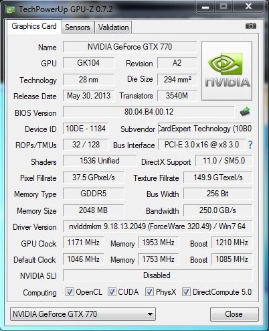Click the BIOS save chip icon
The width and height of the screenshot is (269, 331).
(245, 111)
